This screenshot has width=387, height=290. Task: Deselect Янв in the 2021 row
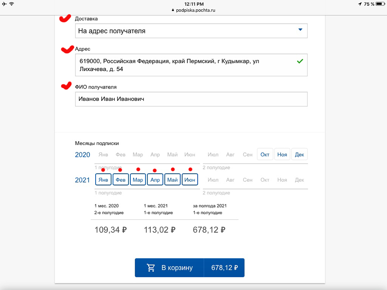click(x=103, y=179)
